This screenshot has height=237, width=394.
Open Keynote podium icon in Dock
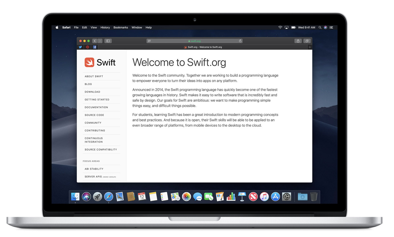[242, 197]
